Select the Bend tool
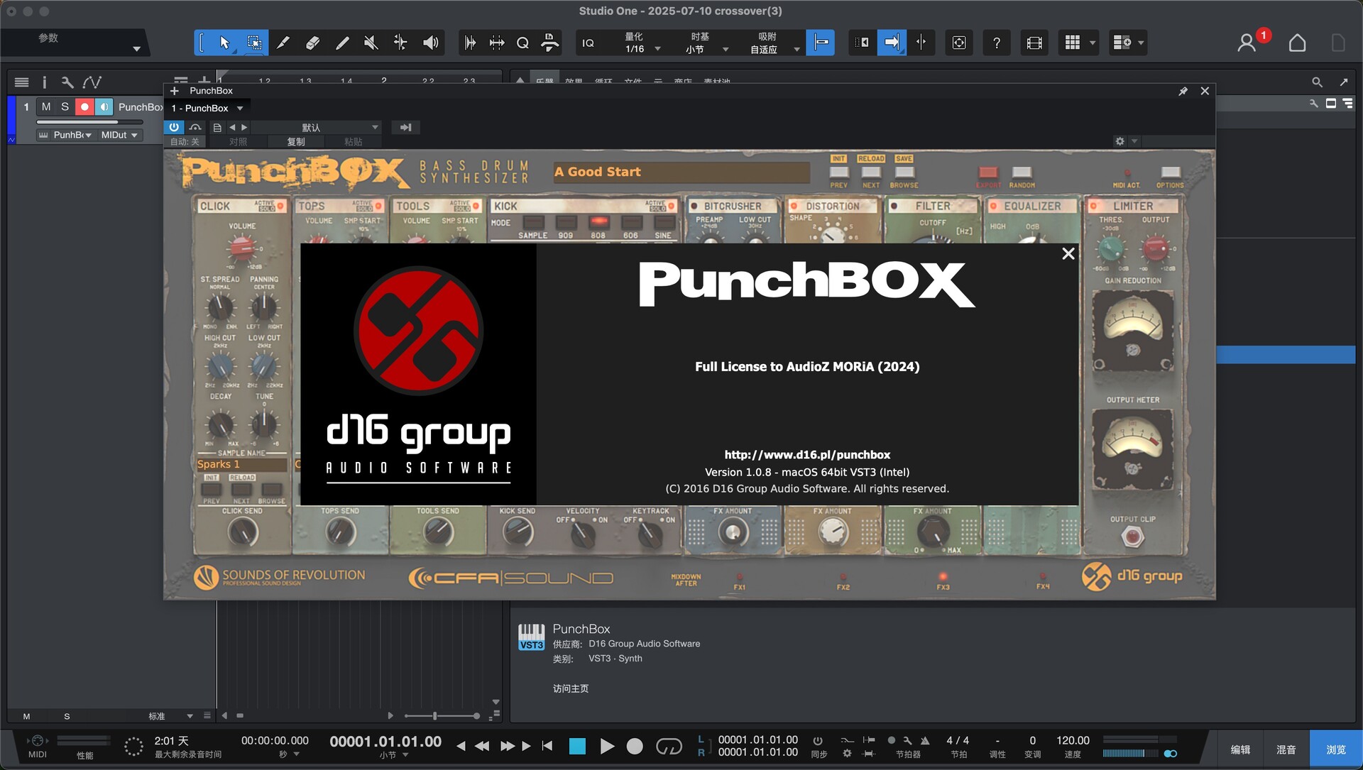Image resolution: width=1363 pixels, height=770 pixels. pyautogui.click(x=400, y=43)
